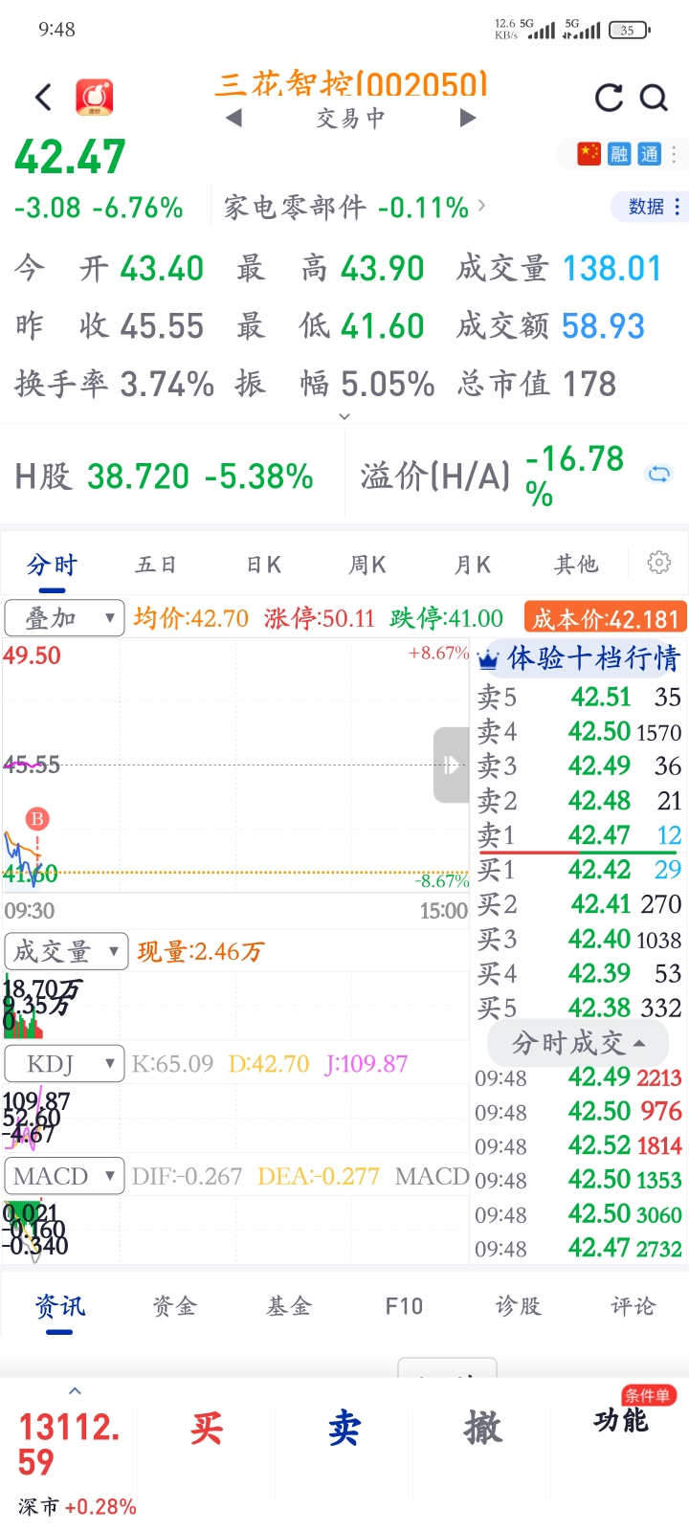
Task: Select 买1 price 42.42 row
Action: [x=580, y=869]
